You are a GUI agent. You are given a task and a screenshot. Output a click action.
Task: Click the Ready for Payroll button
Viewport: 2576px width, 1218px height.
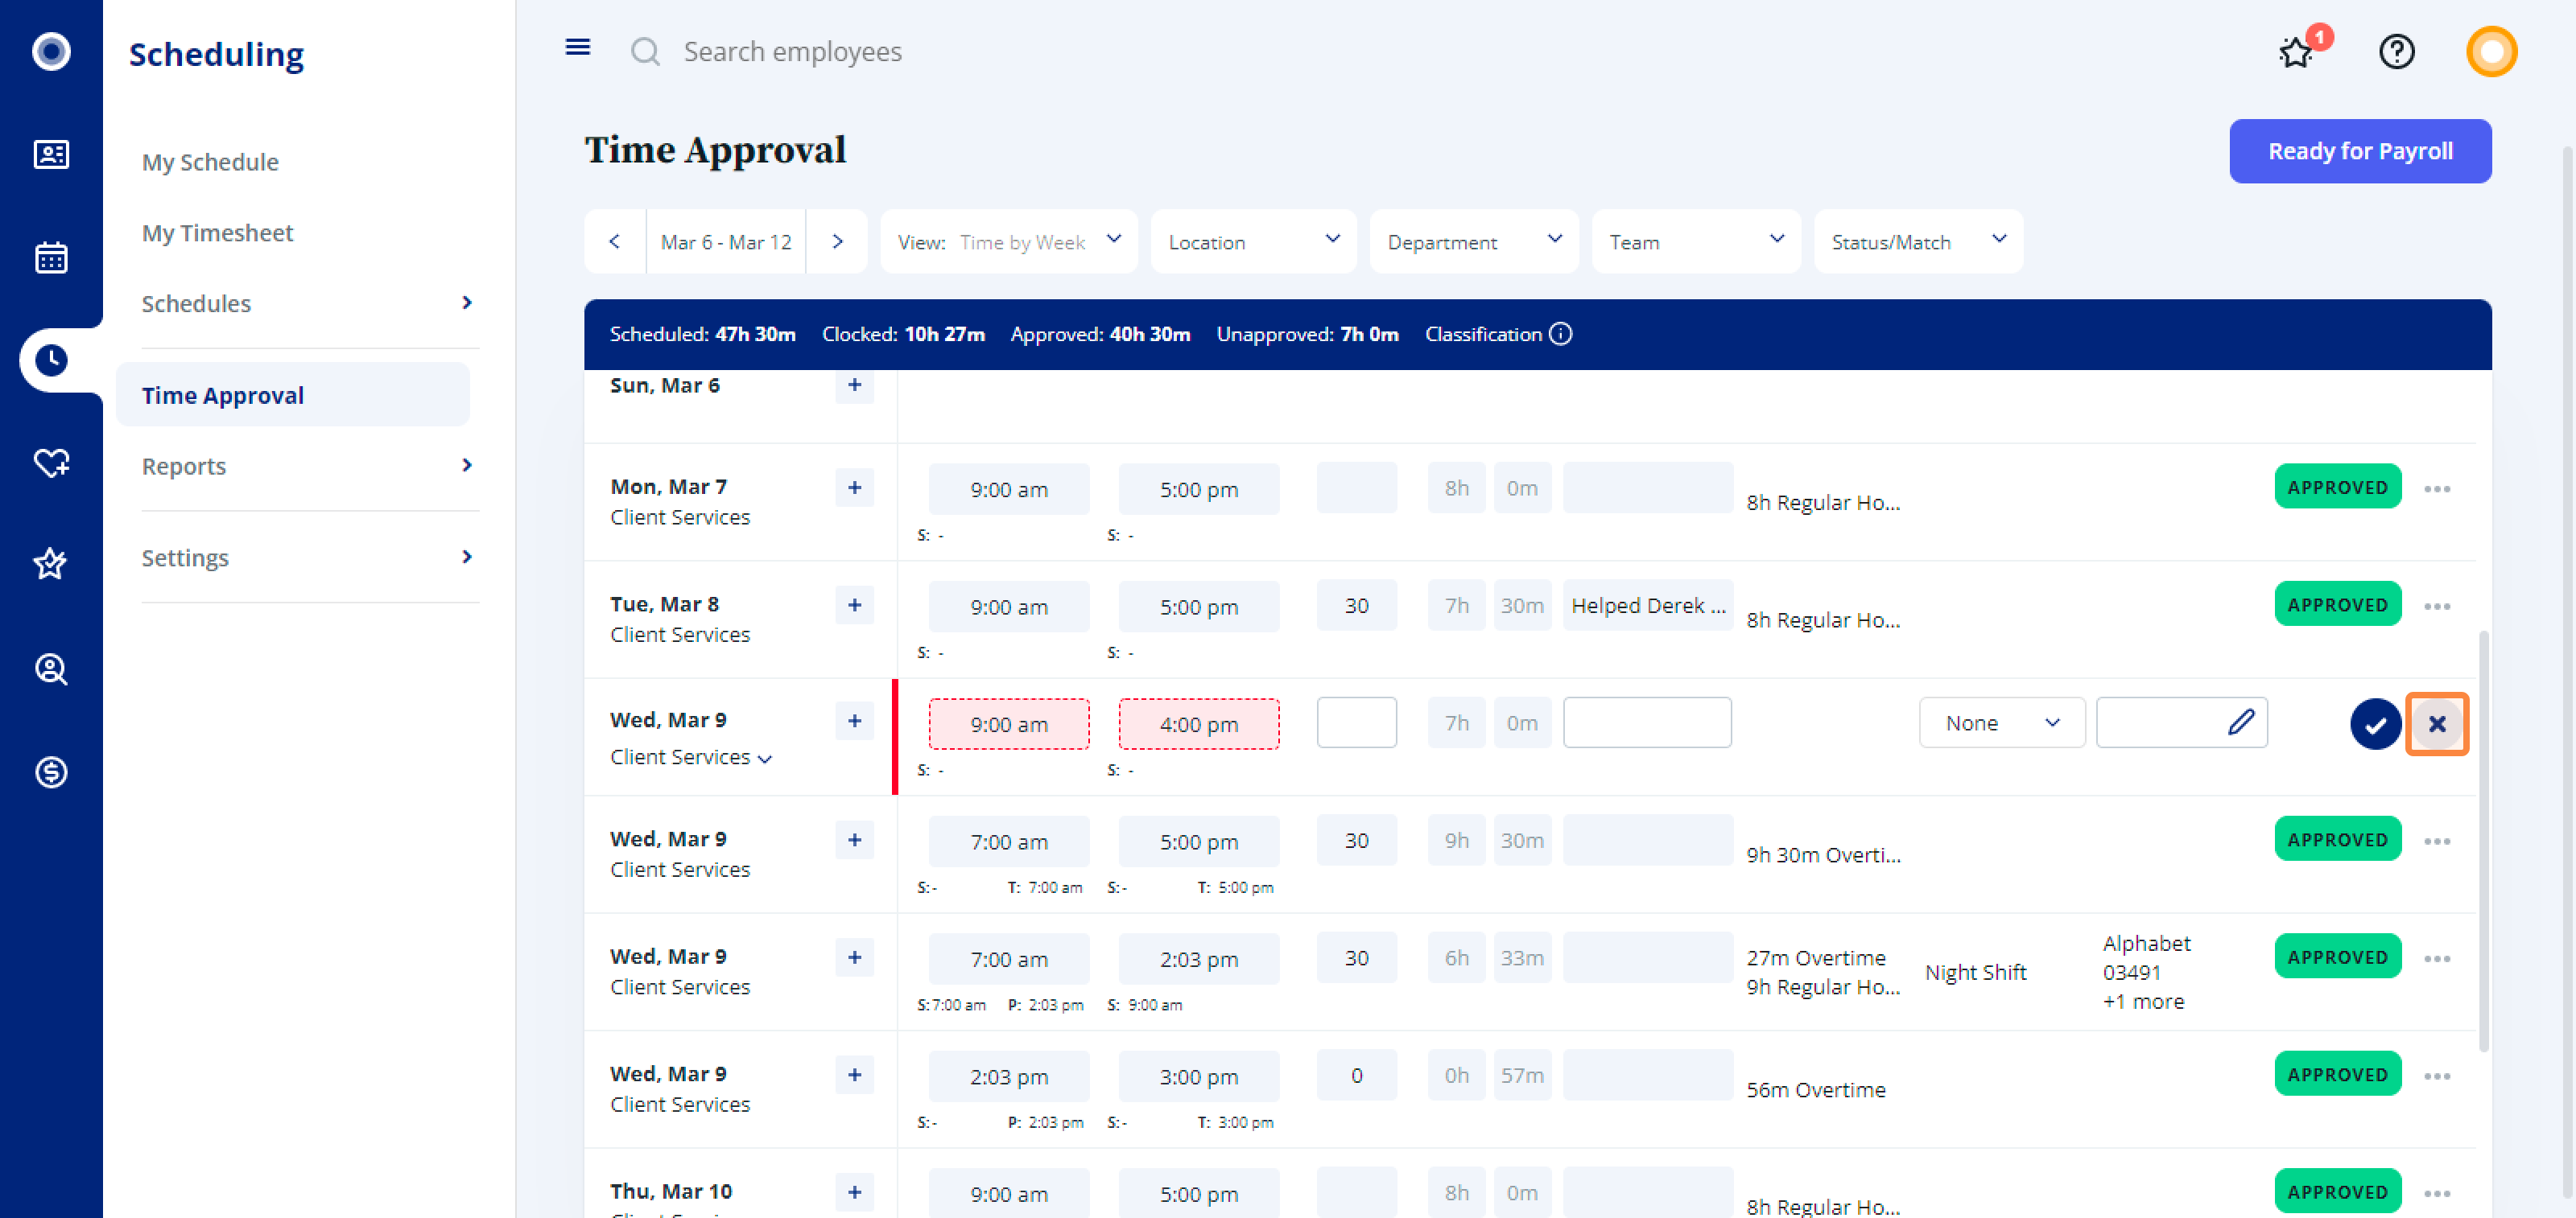click(x=2360, y=151)
